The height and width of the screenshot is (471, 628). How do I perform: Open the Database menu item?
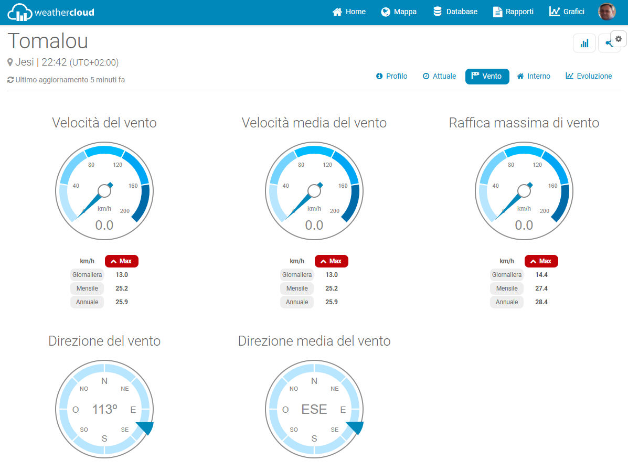455,12
